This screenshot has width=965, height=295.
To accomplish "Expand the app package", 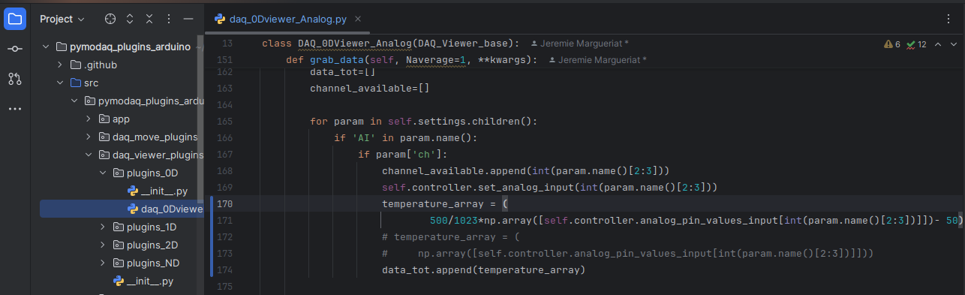I will tap(89, 119).
